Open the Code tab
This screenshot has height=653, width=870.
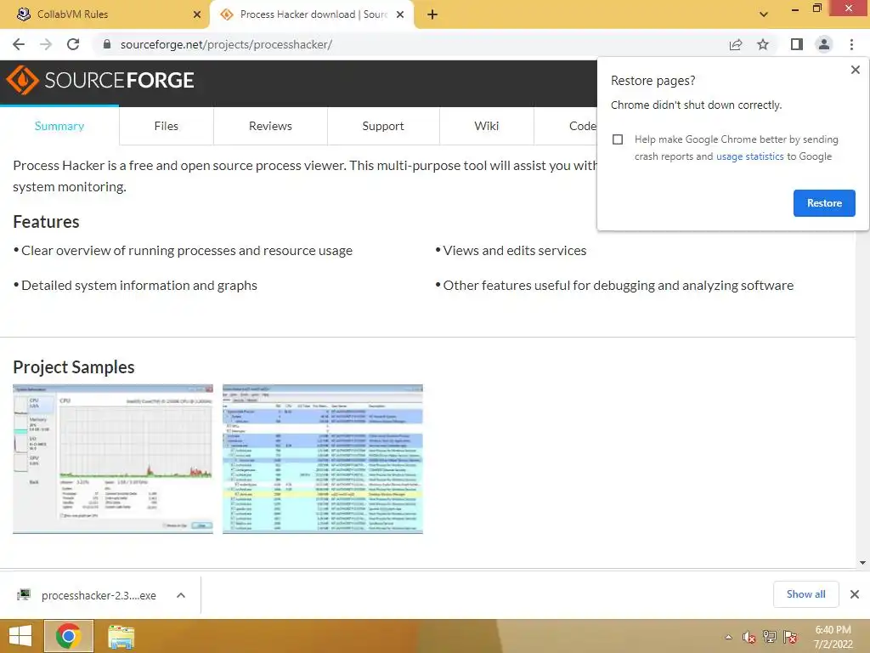tap(581, 126)
